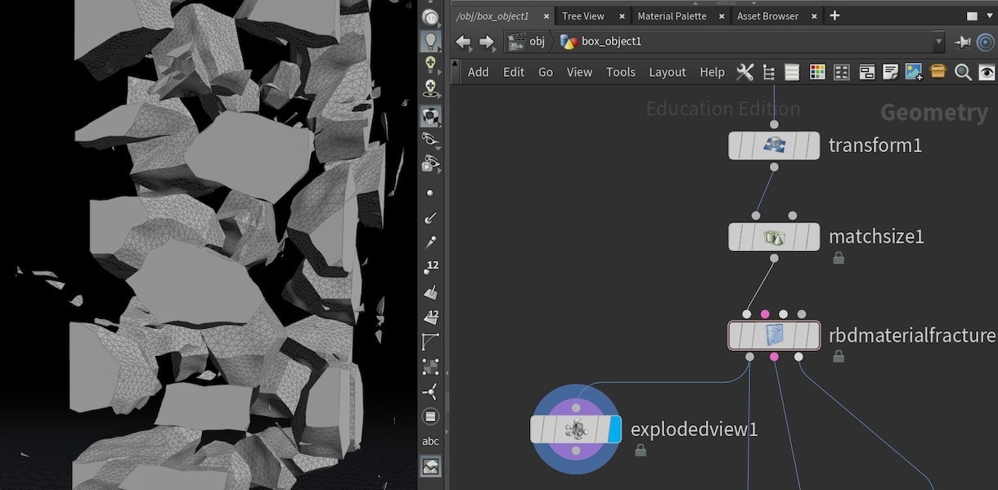Image resolution: width=998 pixels, height=490 pixels.
Task: Toggle the blue display flag on explodedview1
Action: [614, 429]
